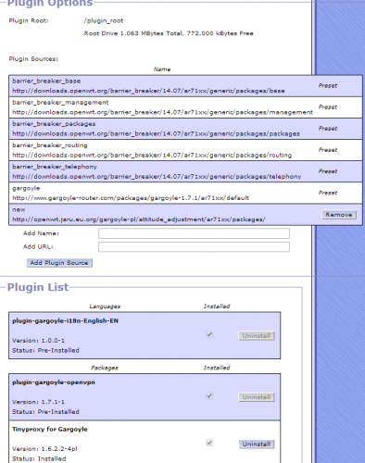Click Version: 1.0.0-1 text
The image size is (365, 463).
pos(38,341)
